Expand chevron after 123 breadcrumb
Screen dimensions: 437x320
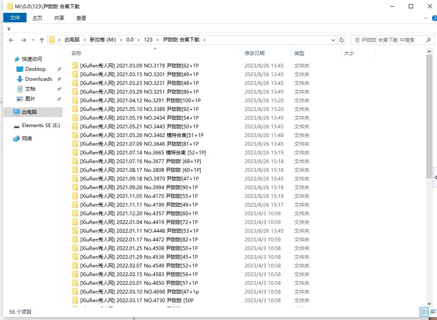tap(158, 40)
